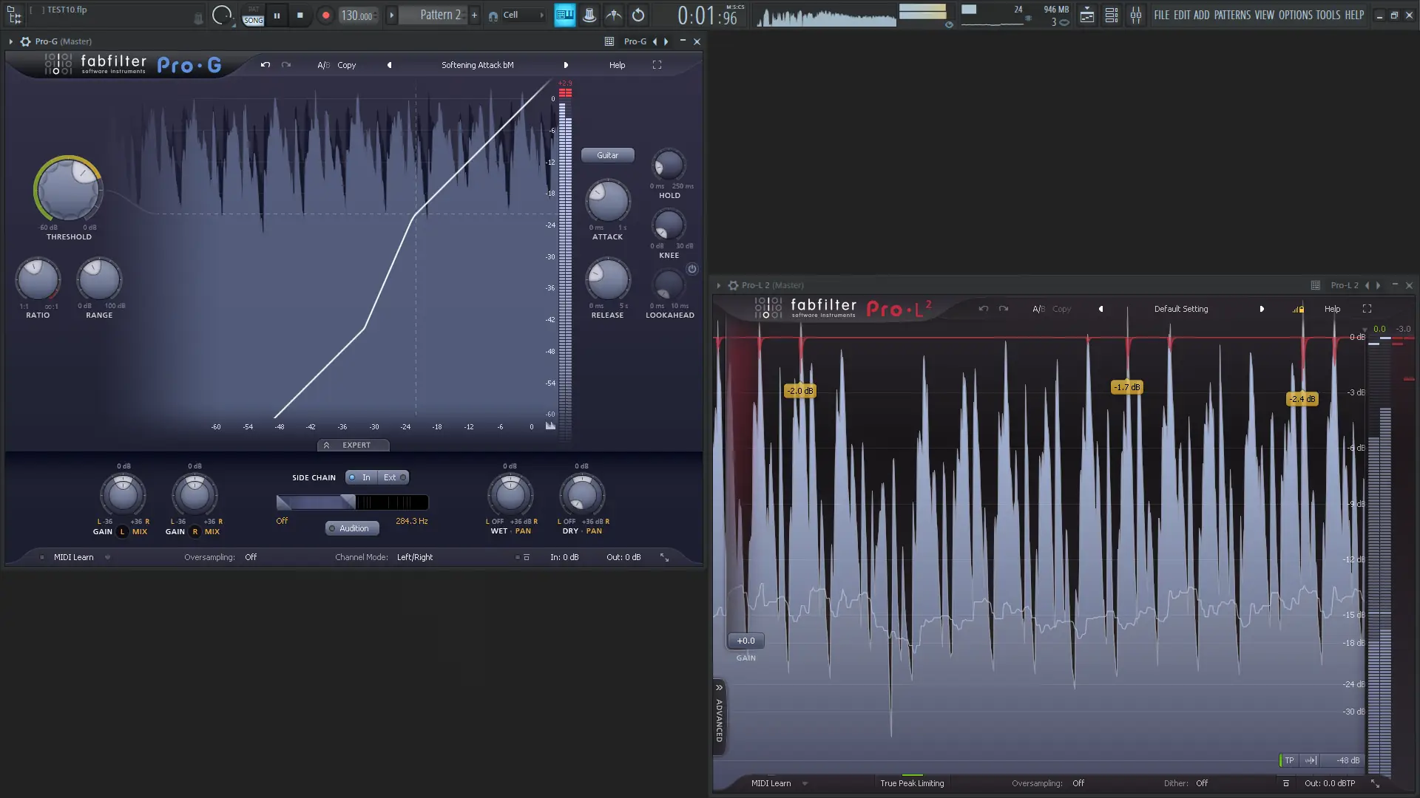Click the Pro-G Help button
The width and height of the screenshot is (1420, 798).
[617, 65]
